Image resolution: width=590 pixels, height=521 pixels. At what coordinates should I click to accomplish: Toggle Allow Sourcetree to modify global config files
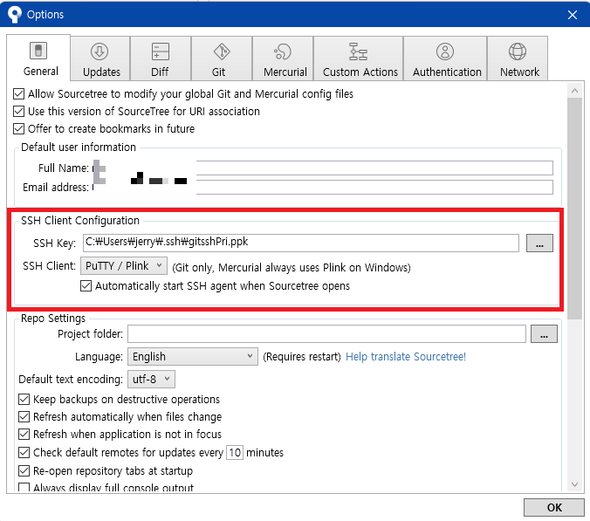(x=19, y=93)
